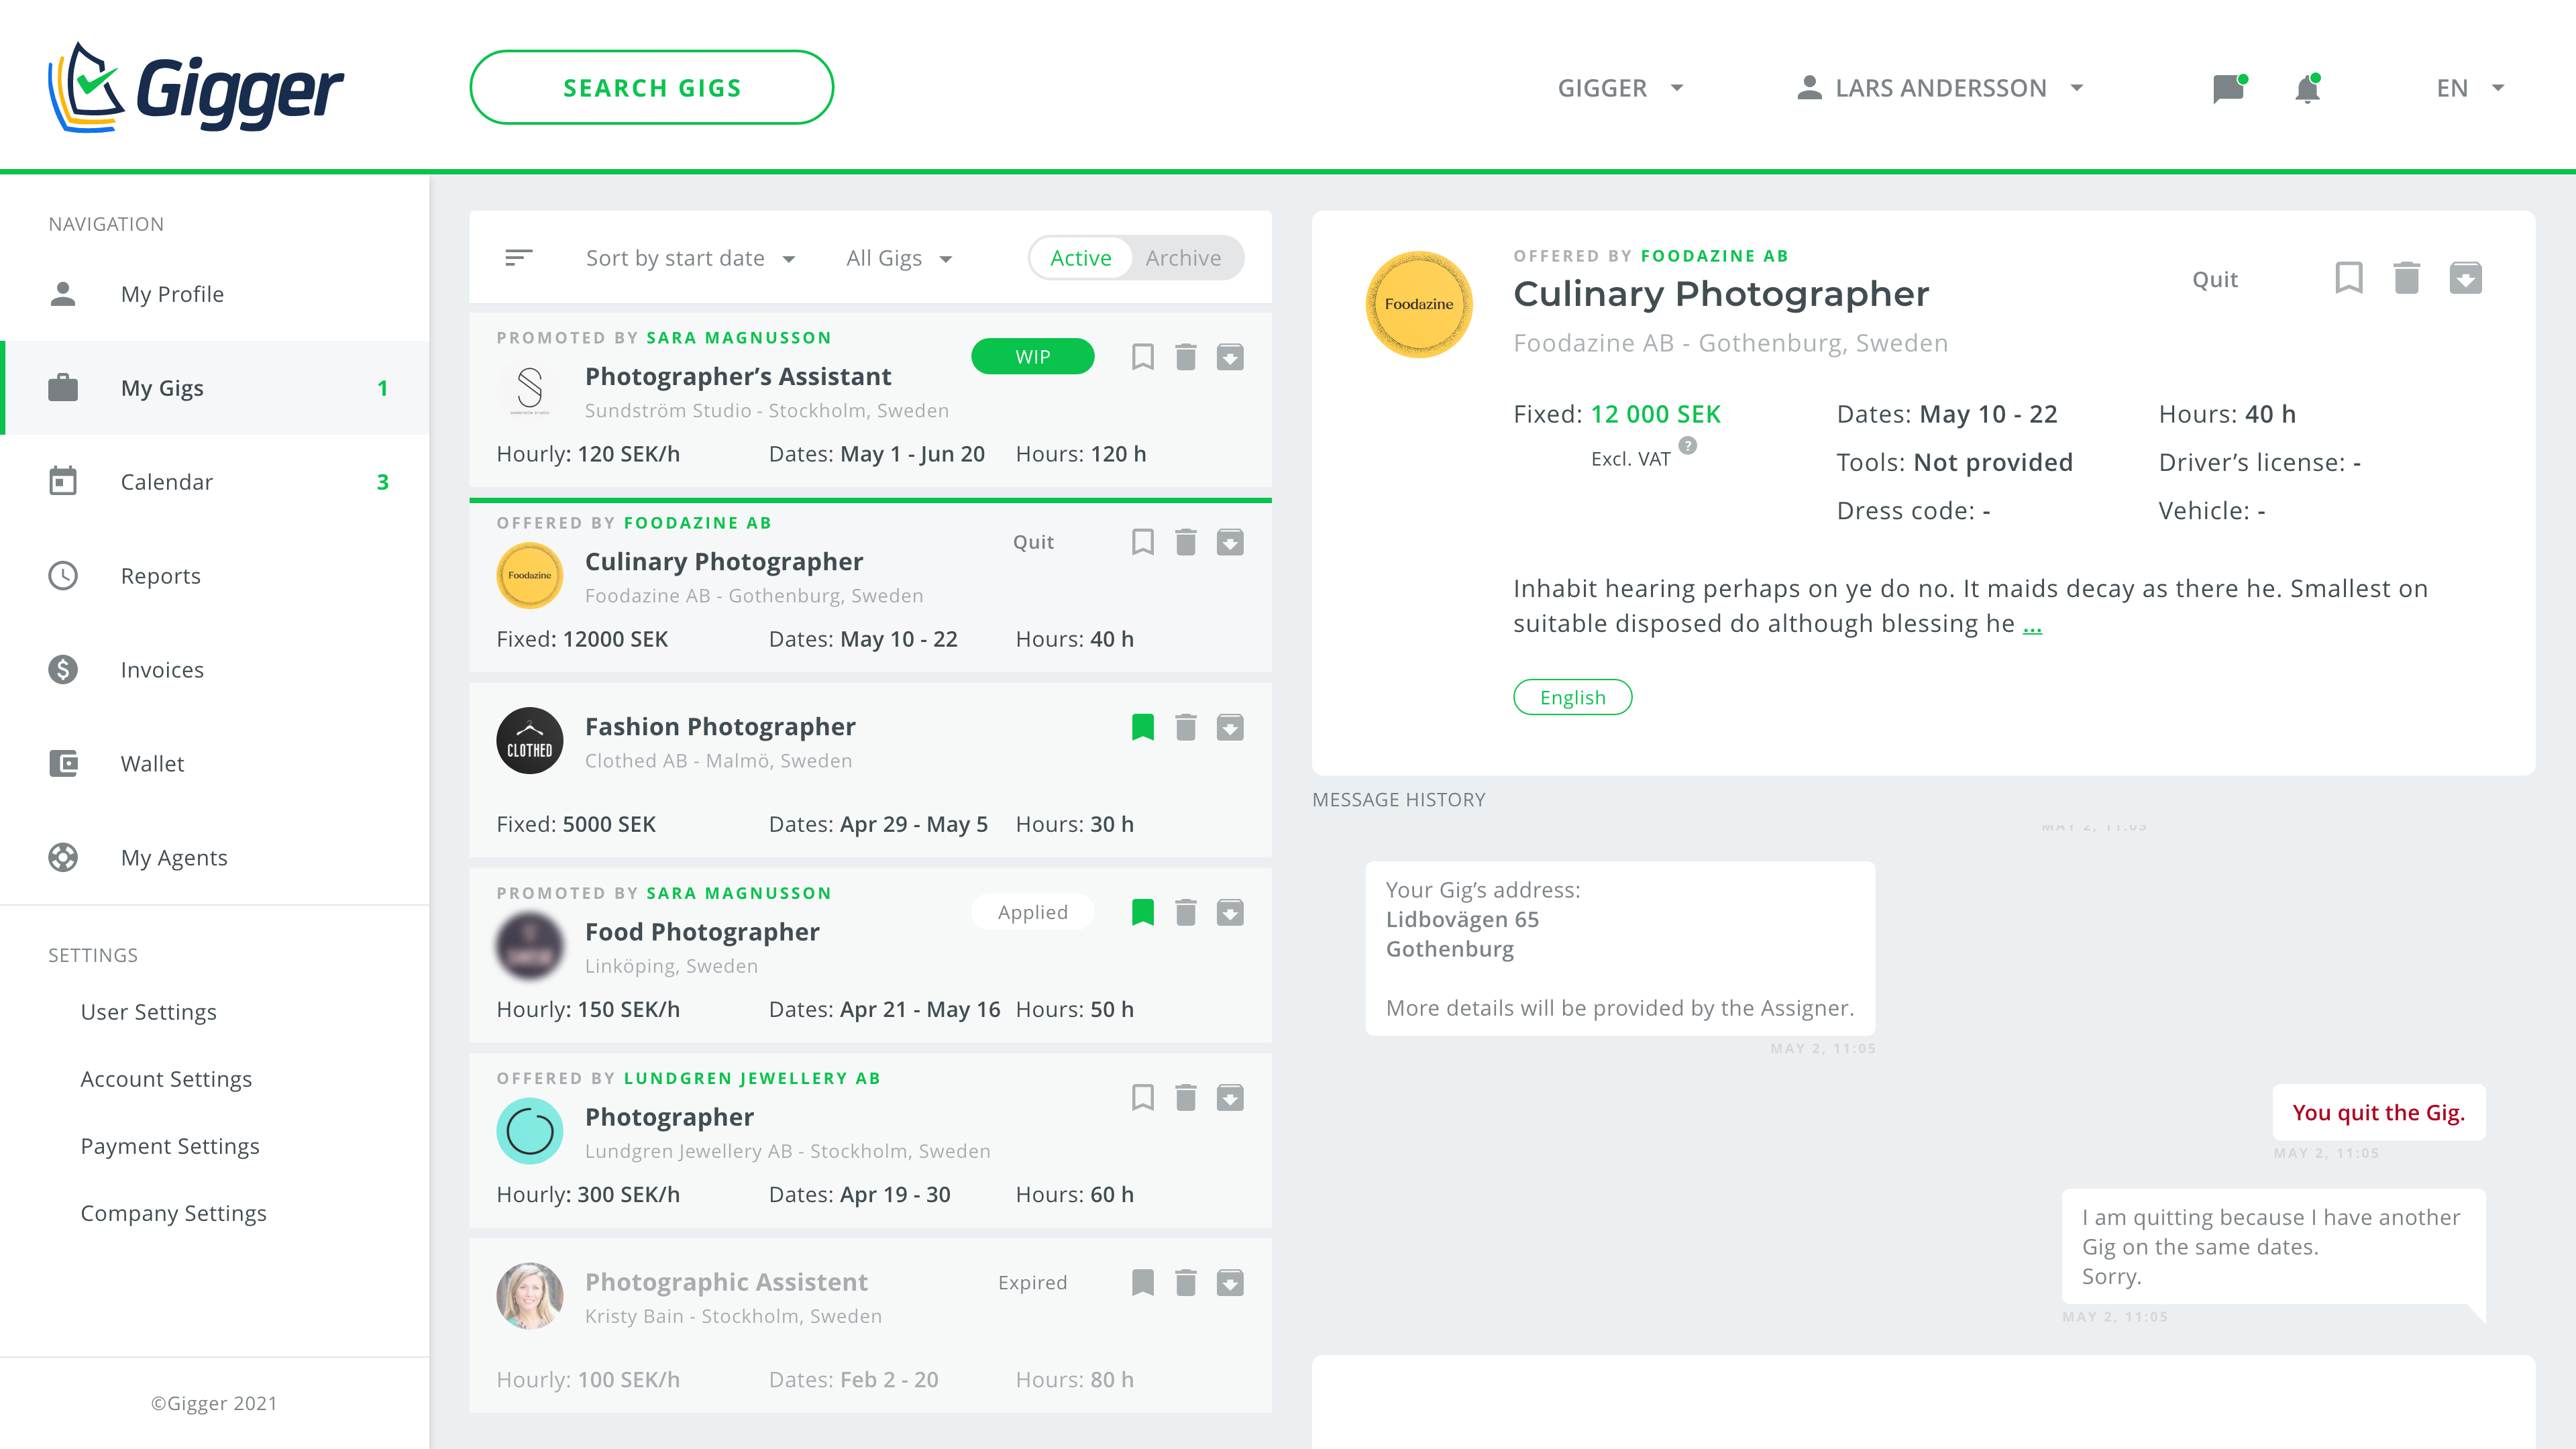
Task: Click the English language tag
Action: [x=1572, y=697]
